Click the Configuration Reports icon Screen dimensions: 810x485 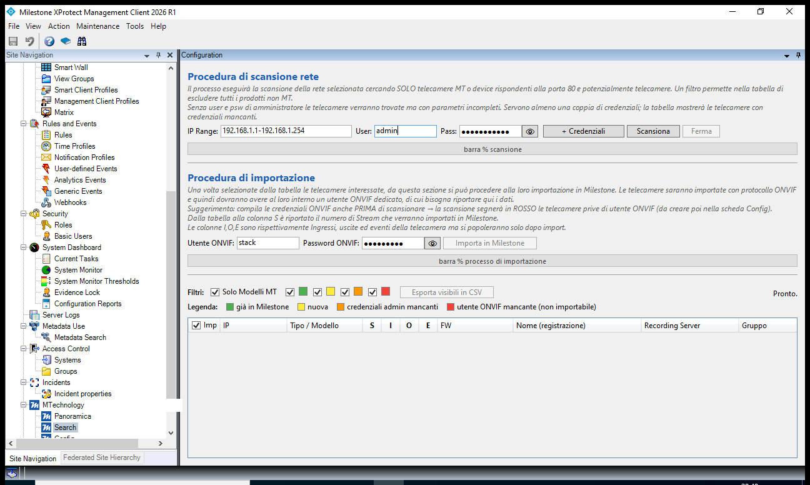46,304
